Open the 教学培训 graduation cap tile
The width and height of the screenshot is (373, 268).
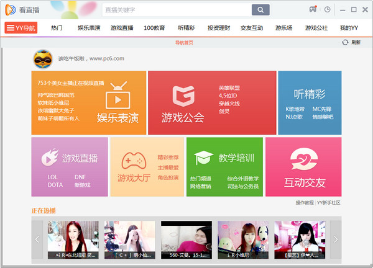[x=224, y=167]
